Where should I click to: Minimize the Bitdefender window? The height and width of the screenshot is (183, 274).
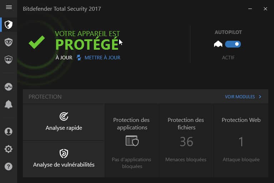tap(250, 9)
